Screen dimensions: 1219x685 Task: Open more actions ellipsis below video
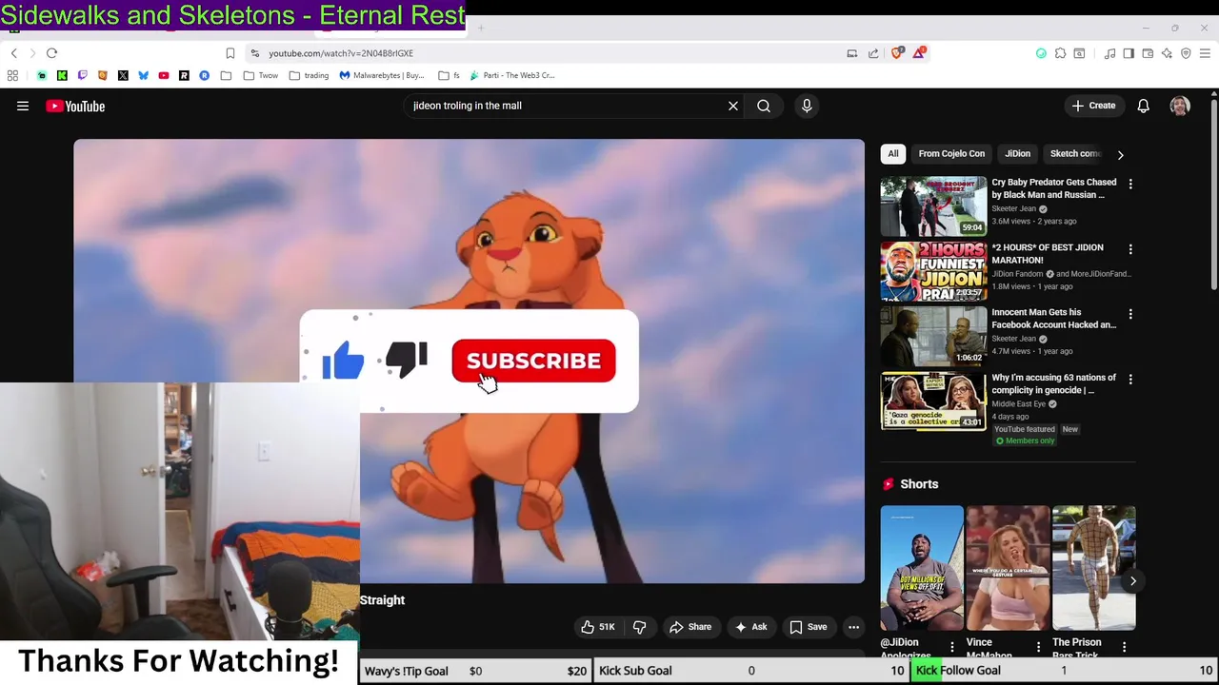click(x=853, y=627)
